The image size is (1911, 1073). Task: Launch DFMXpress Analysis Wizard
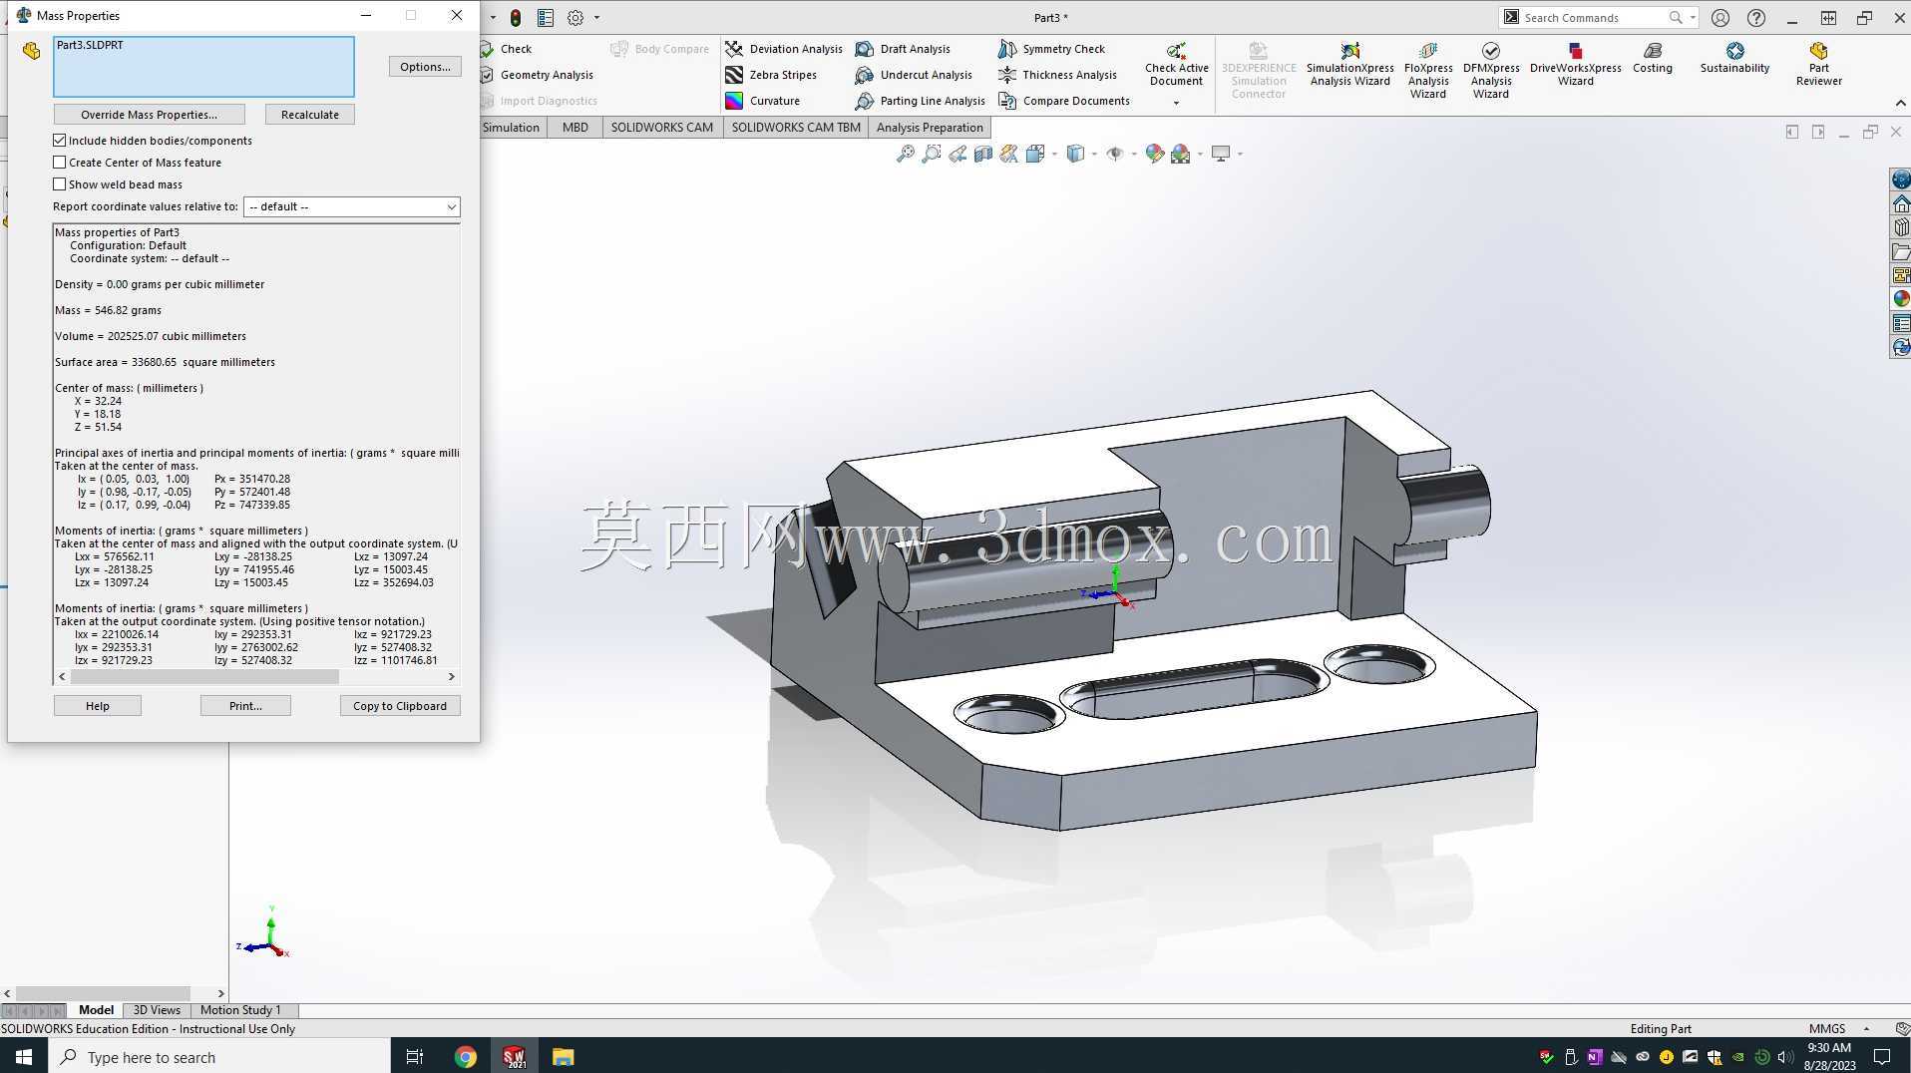coord(1490,71)
